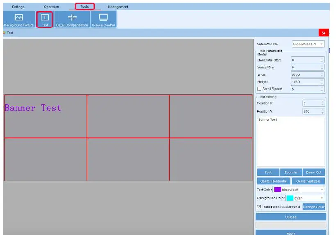Close the Text panel with red X

pos(324,33)
